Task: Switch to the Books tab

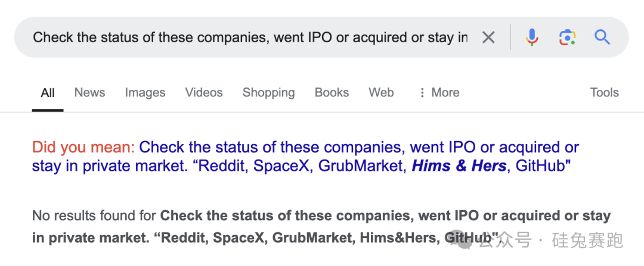Action: click(332, 93)
